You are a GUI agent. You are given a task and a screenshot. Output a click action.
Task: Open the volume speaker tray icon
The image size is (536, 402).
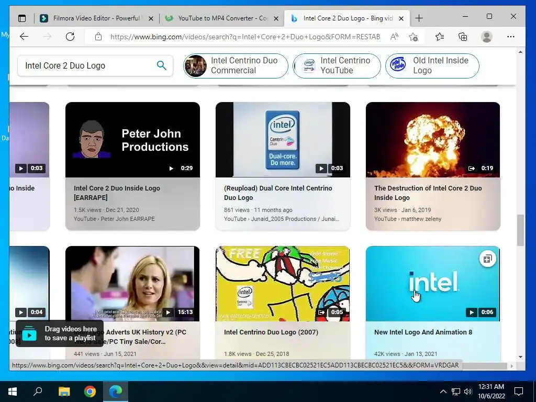[468, 392]
